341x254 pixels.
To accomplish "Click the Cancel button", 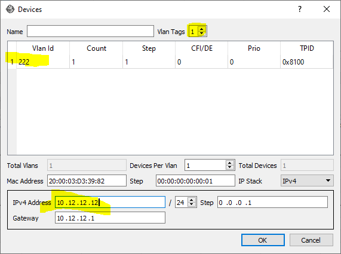I will click(x=311, y=240).
